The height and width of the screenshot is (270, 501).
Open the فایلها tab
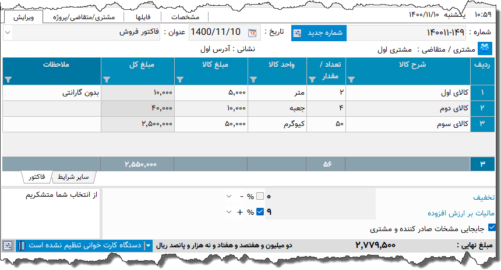click(143, 17)
